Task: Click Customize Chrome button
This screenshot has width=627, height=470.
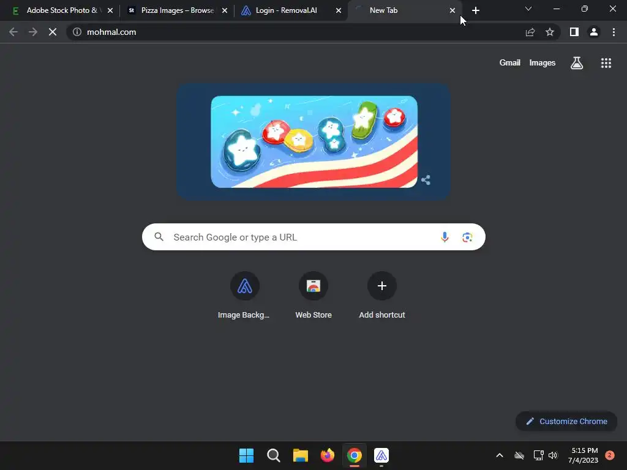Action: tap(566, 421)
